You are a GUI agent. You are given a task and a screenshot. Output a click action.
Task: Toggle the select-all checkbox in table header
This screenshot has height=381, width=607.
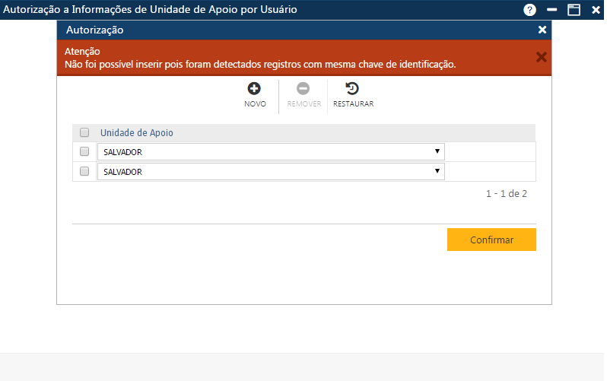[x=84, y=132]
